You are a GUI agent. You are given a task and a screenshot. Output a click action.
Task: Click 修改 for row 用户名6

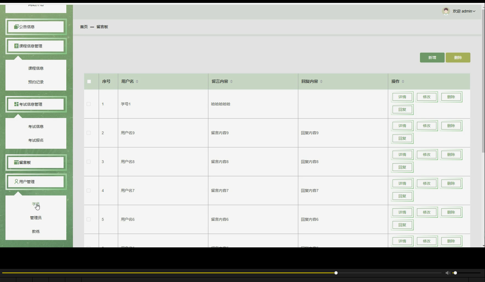[x=427, y=212]
